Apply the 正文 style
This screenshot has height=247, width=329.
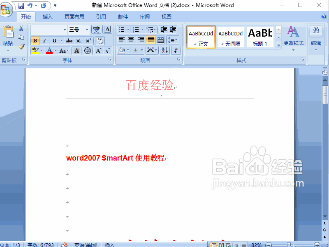coord(201,37)
